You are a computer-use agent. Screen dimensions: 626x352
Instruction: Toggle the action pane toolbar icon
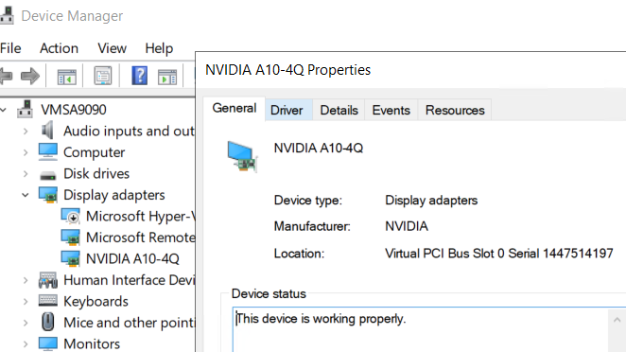coord(167,77)
